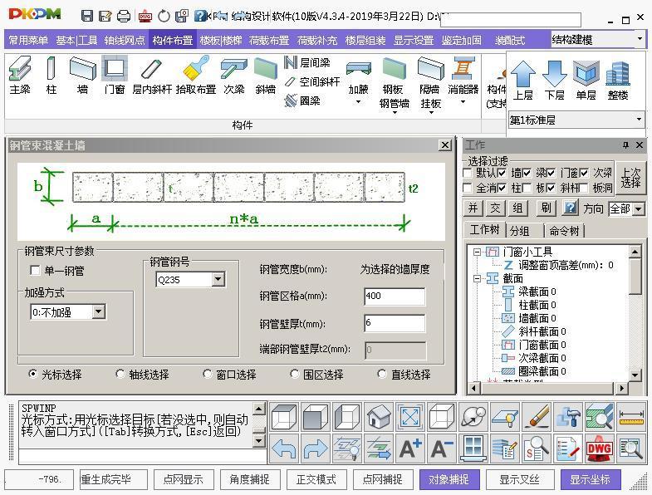The width and height of the screenshot is (652, 495).
Task: Click the redo right-arrow icon
Action: click(315, 448)
